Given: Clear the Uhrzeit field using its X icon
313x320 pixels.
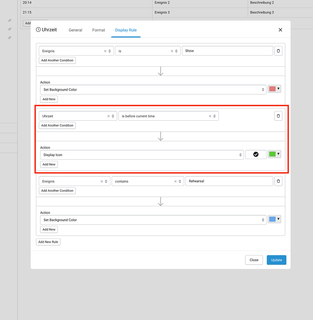Looking at the screenshot, I should 109,116.
